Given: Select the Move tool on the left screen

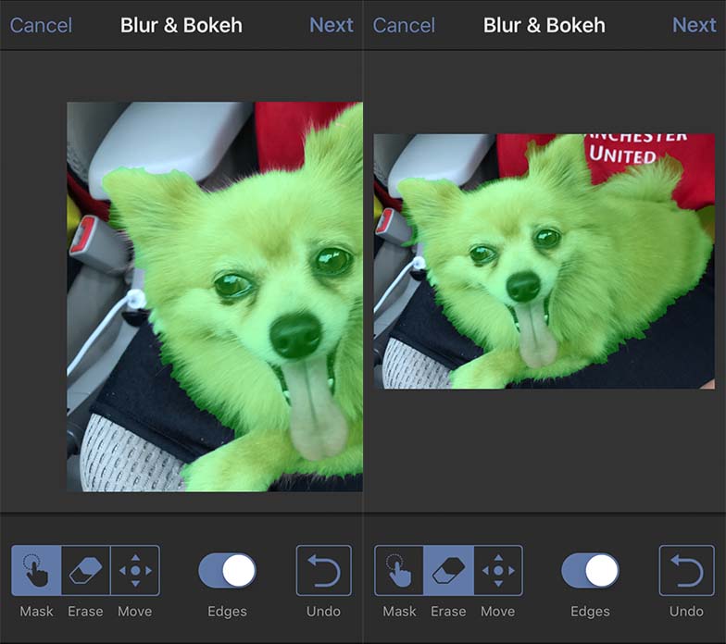Looking at the screenshot, I should tap(135, 571).
